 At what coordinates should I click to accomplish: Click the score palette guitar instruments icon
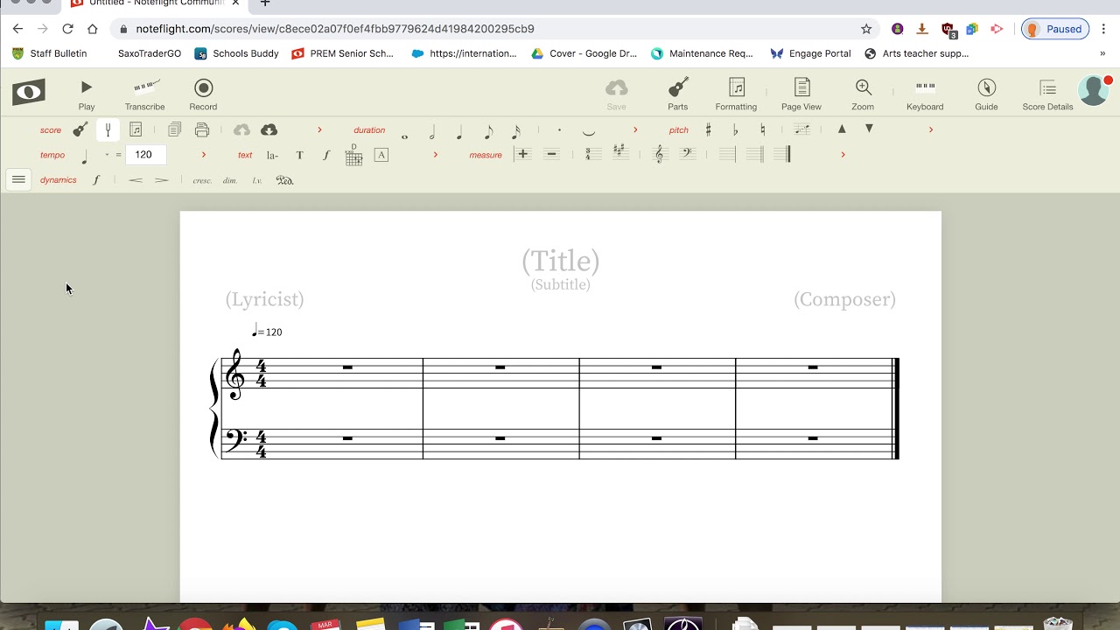tap(80, 129)
